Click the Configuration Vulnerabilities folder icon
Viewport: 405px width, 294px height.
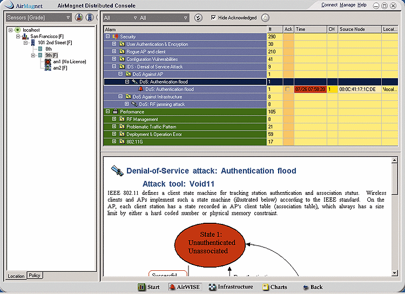click(122, 59)
